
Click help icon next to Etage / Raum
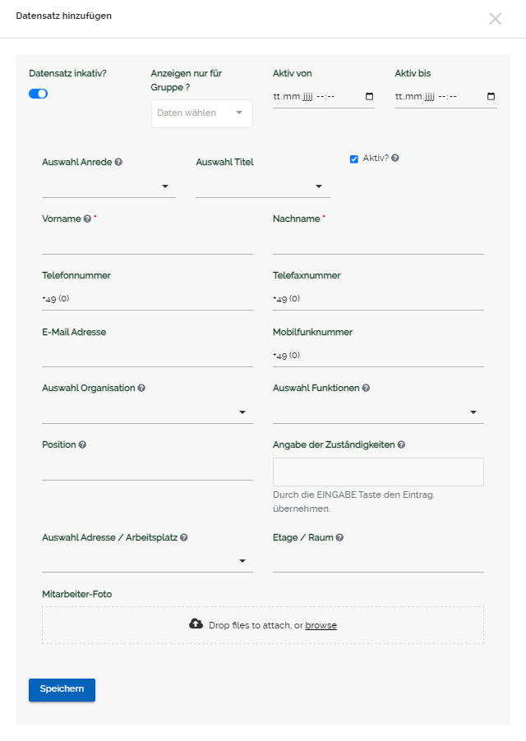click(339, 537)
